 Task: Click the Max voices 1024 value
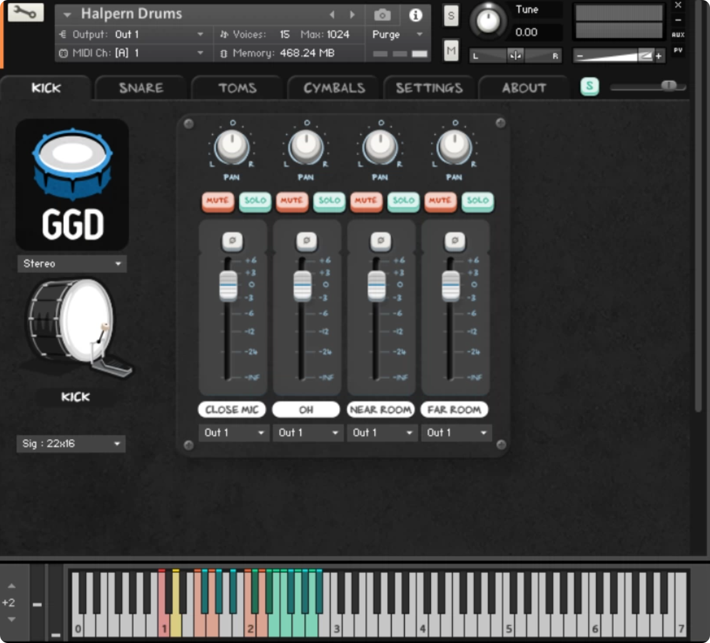pyautogui.click(x=338, y=34)
